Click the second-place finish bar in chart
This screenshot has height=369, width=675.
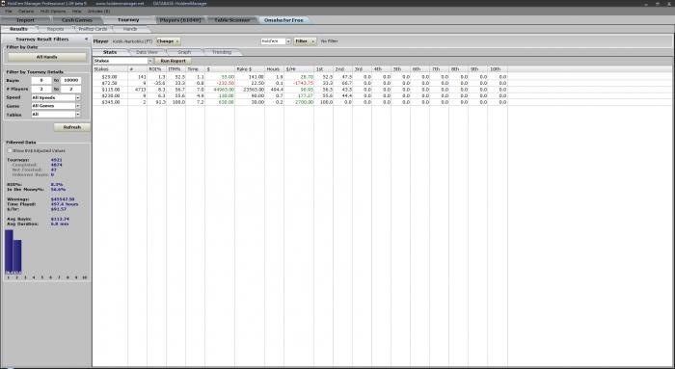point(17,256)
